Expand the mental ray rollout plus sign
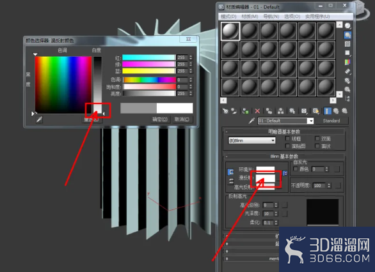 pos(227,259)
